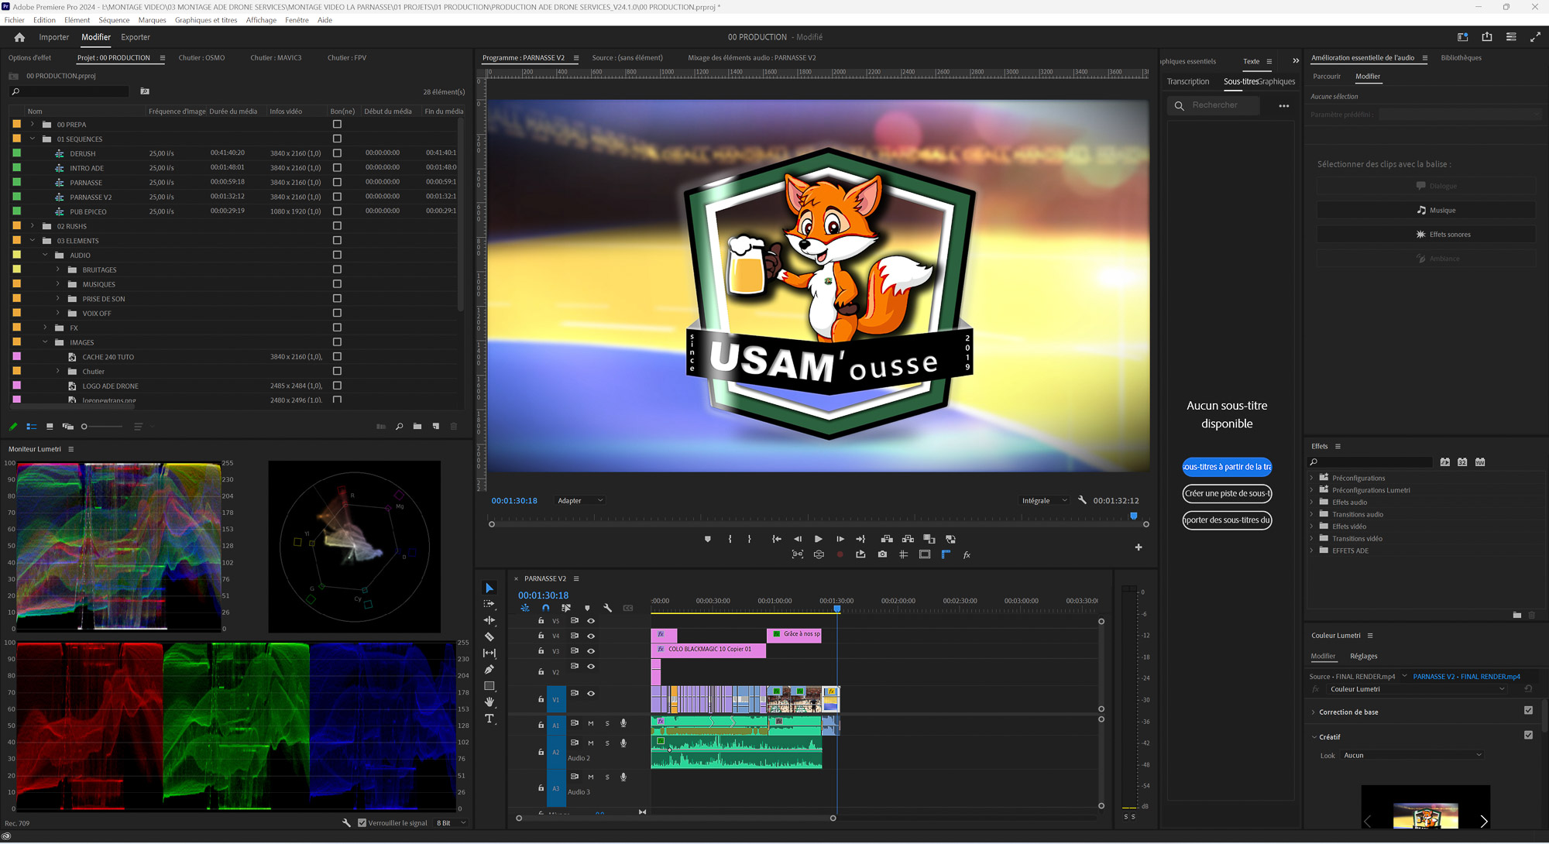Screen dimensions: 1549x844
Task: Select the Type tool
Action: point(489,719)
